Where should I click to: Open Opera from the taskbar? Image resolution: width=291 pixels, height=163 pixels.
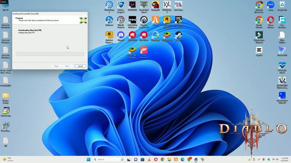[x=156, y=159]
